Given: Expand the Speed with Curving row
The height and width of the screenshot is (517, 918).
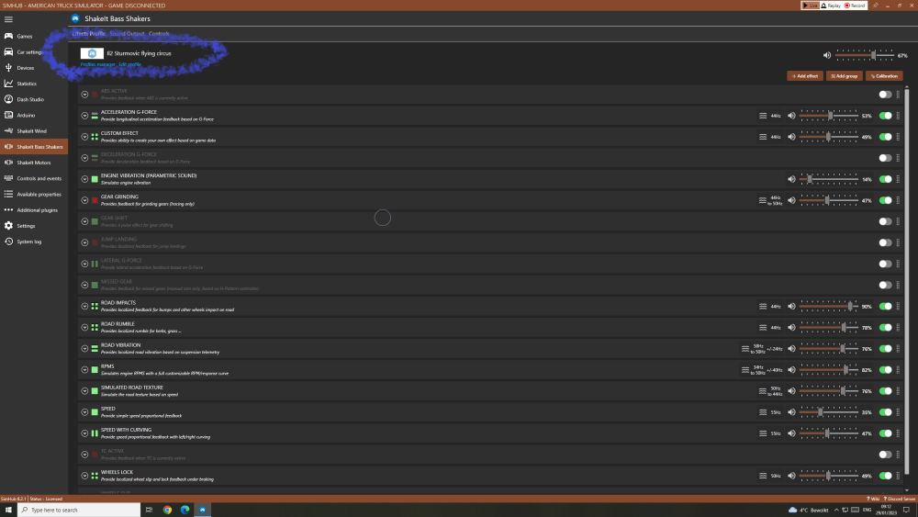Looking at the screenshot, I should 84,433.
